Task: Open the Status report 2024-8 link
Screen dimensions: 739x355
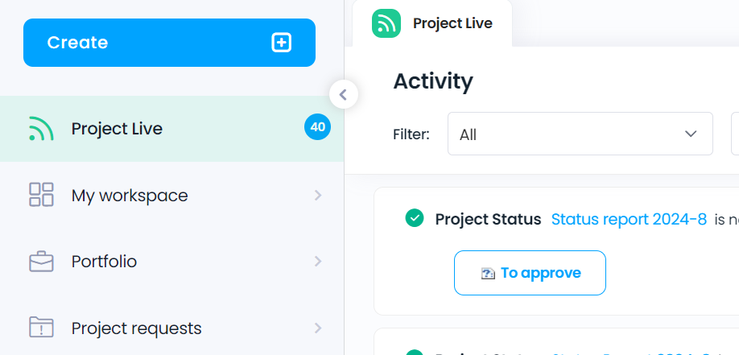Action: (630, 219)
